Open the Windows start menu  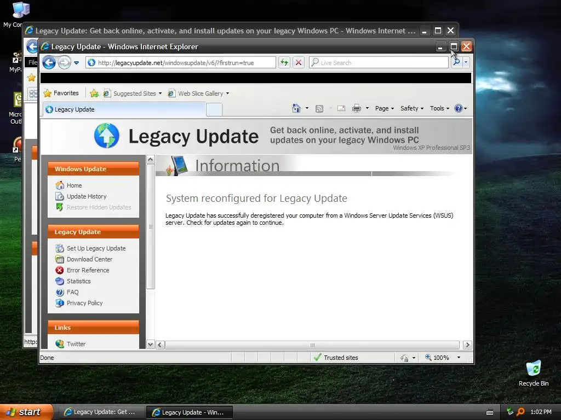pyautogui.click(x=26, y=412)
